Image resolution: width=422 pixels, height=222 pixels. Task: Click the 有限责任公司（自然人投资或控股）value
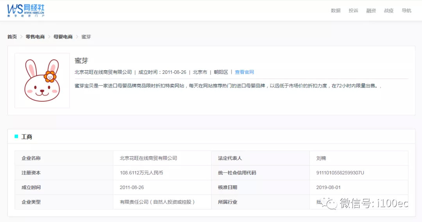click(157, 202)
